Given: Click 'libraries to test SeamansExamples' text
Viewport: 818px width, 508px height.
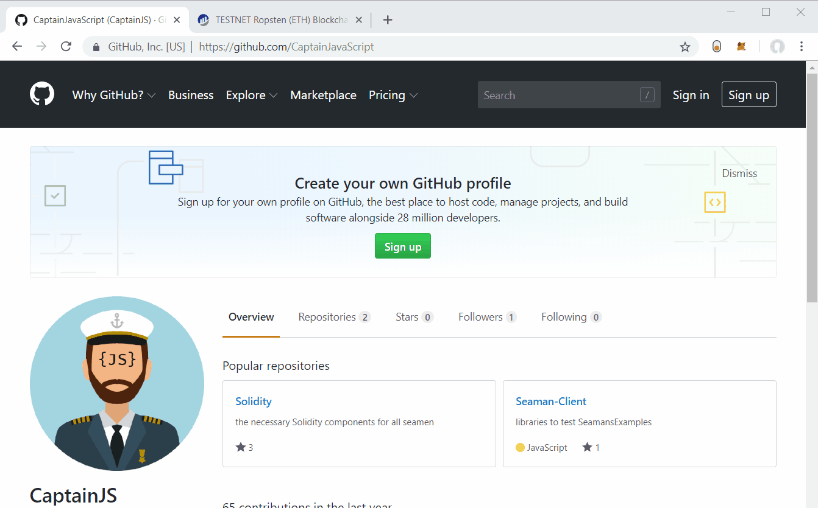Looking at the screenshot, I should point(583,422).
